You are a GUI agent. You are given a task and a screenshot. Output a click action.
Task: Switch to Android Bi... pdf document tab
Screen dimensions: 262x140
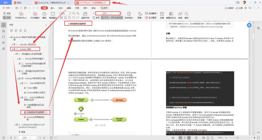pyautogui.click(x=52, y=3)
